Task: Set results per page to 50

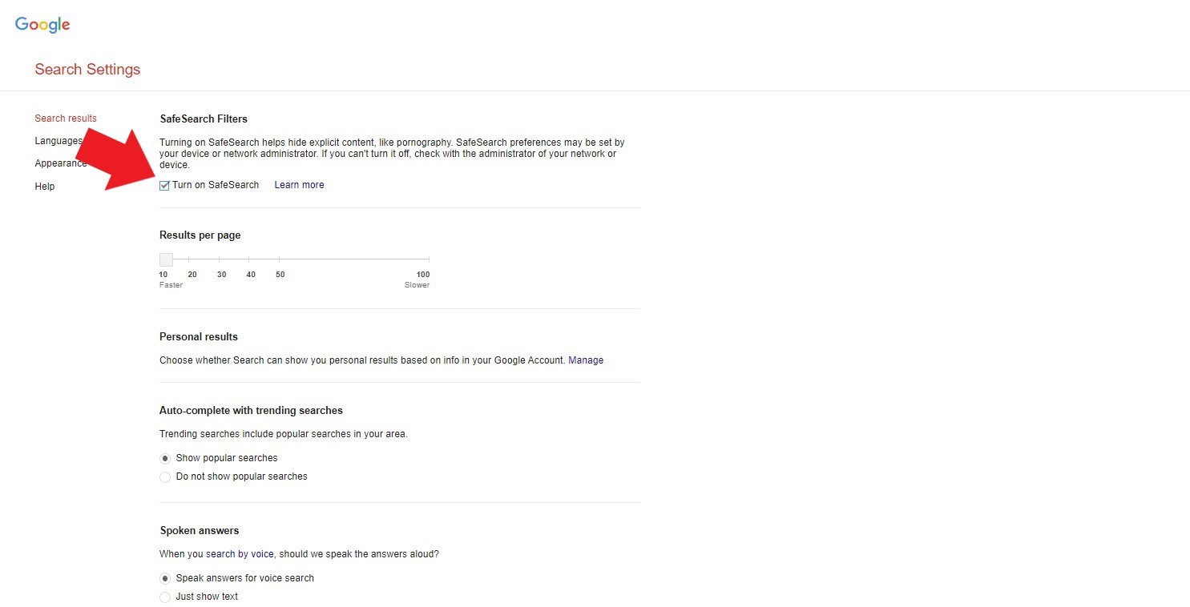Action: pyautogui.click(x=279, y=259)
